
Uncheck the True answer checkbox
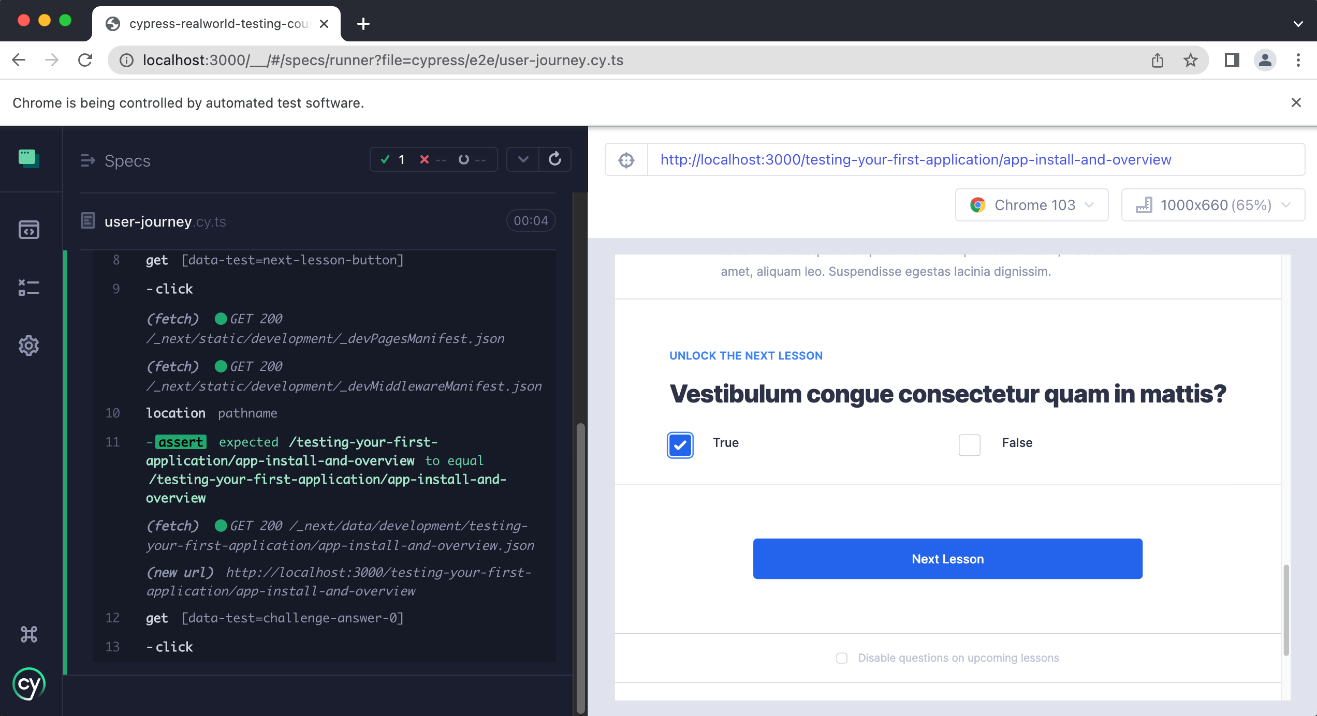click(x=680, y=444)
